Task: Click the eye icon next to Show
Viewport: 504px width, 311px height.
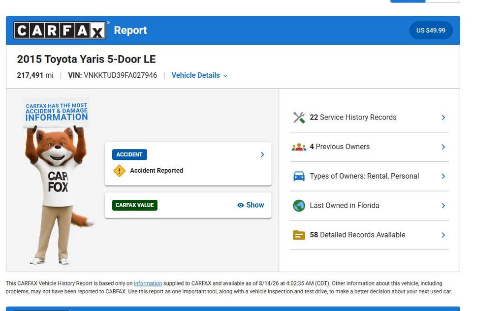Action: point(240,205)
